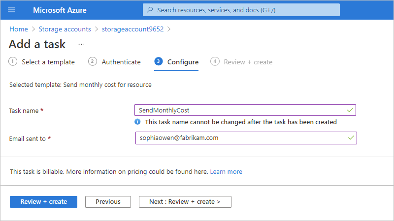394x221 pixels.
Task: Switch to the Authenticate tab
Action: click(x=114, y=62)
